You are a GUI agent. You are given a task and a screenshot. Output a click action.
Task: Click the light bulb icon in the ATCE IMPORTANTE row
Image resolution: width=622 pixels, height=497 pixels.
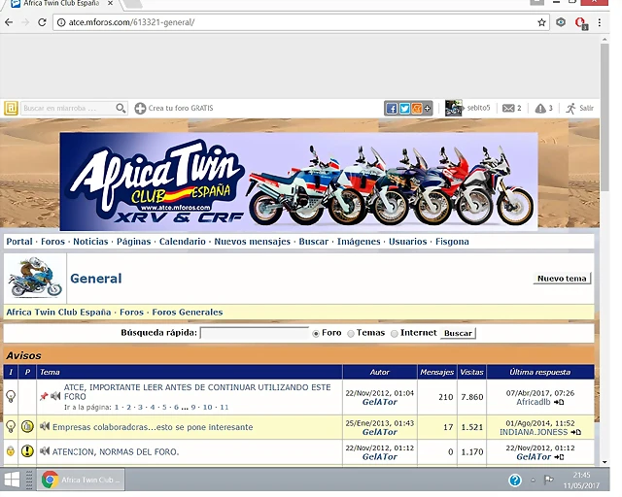point(11,396)
